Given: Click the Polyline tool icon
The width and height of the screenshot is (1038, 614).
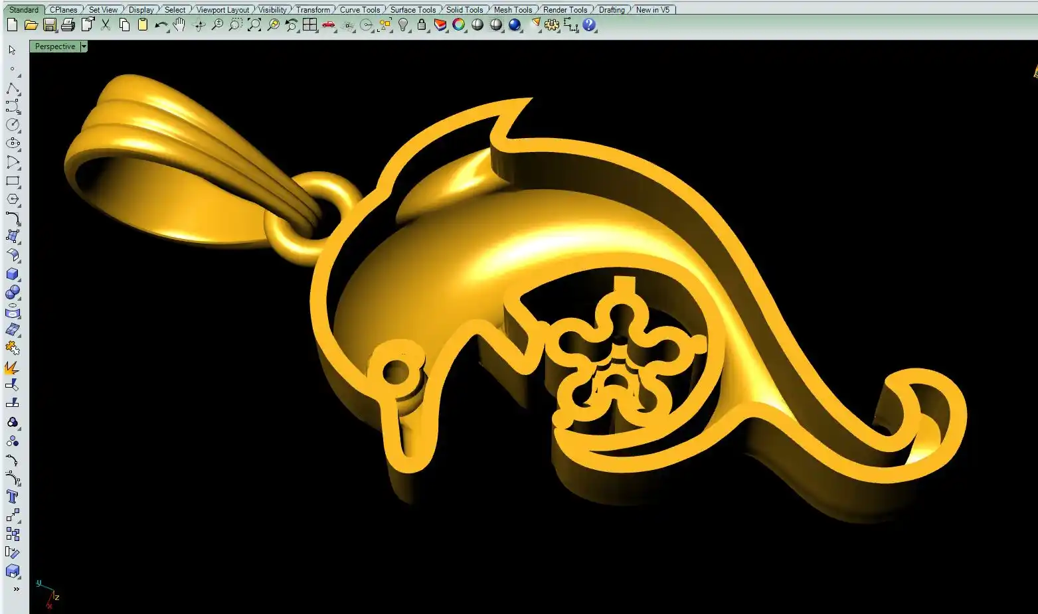Looking at the screenshot, I should pos(13,88).
